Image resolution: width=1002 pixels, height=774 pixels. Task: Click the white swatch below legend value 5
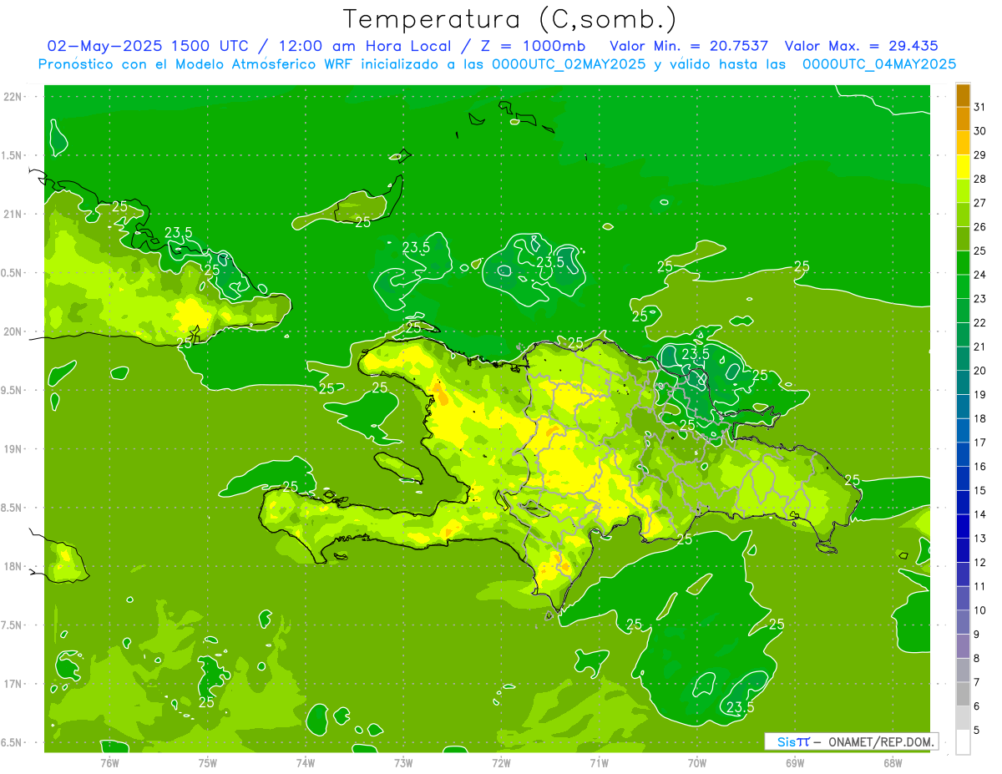coord(963,742)
